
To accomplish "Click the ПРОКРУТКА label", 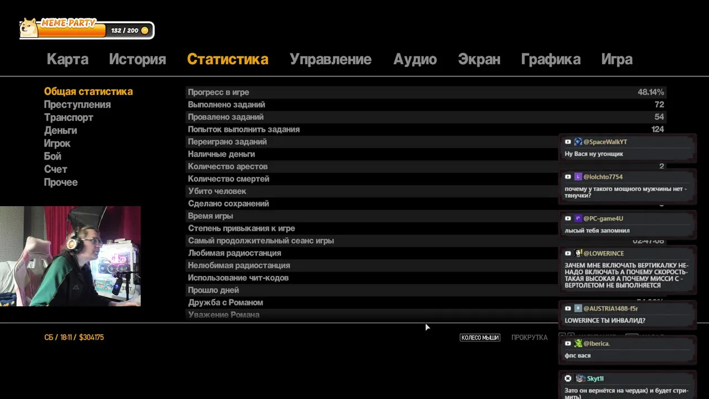I will [529, 337].
